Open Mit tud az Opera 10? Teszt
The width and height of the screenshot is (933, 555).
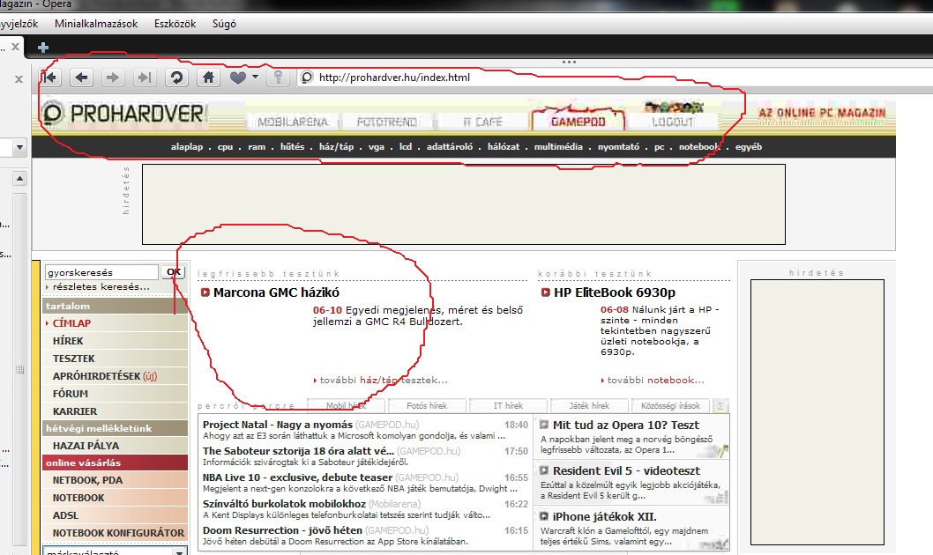coord(626,425)
